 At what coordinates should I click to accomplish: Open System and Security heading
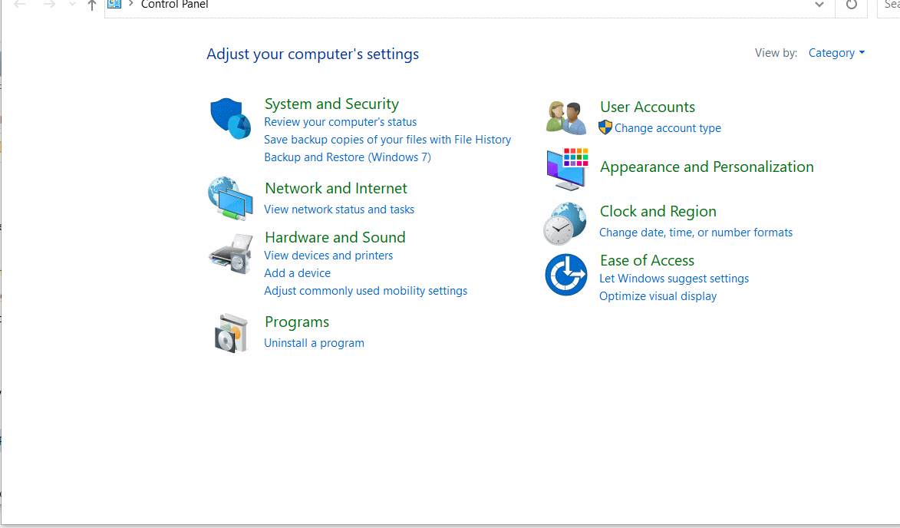[331, 104]
